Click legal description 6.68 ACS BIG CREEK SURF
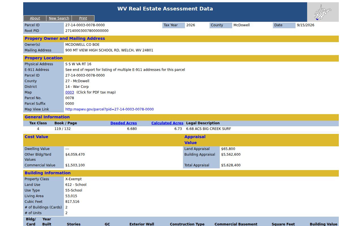The image size is (362, 226). (208, 129)
